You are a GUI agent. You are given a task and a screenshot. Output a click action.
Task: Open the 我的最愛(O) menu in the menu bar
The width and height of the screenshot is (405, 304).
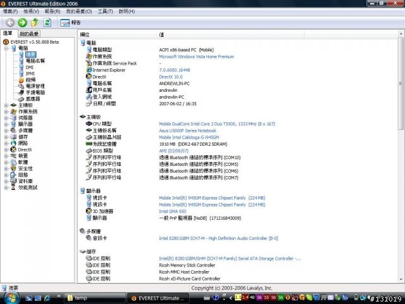78,11
